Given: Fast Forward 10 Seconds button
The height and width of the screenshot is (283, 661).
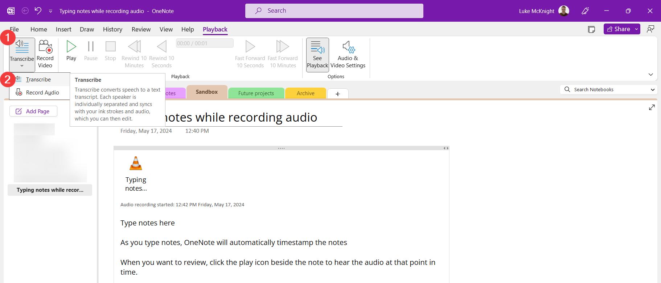Looking at the screenshot, I should [250, 55].
